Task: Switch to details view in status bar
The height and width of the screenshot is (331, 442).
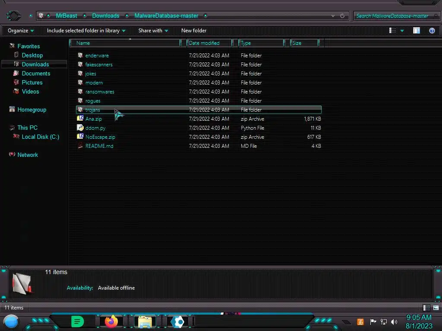Action: tap(426, 308)
